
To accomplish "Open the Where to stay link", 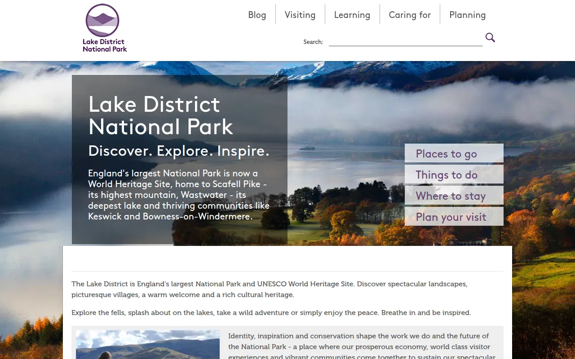I will 454,195.
